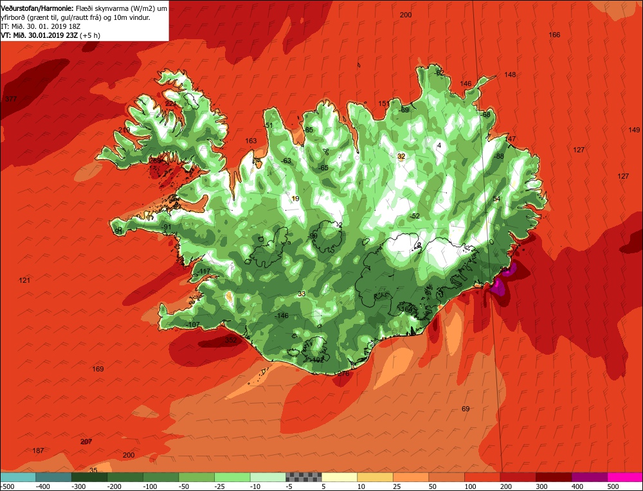Pick the purple legend swatch above 400
Screen dimensions: 643x491
pos(589,477)
